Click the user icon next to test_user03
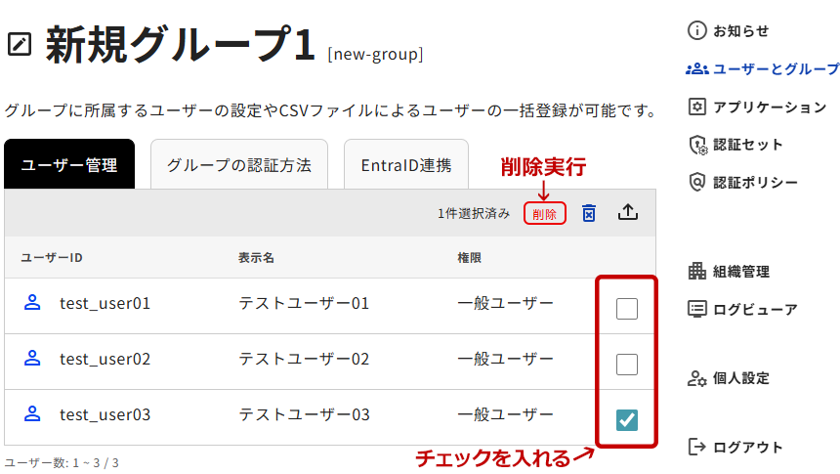Image resolution: width=840 pixels, height=474 pixels. pyautogui.click(x=32, y=414)
